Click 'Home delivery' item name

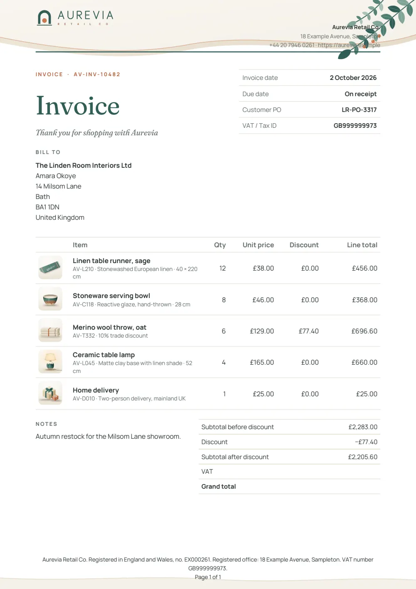click(x=96, y=390)
